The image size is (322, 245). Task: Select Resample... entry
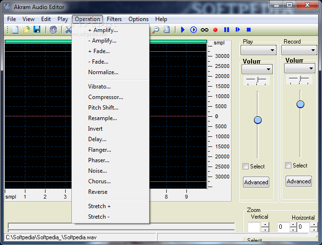(x=111, y=118)
